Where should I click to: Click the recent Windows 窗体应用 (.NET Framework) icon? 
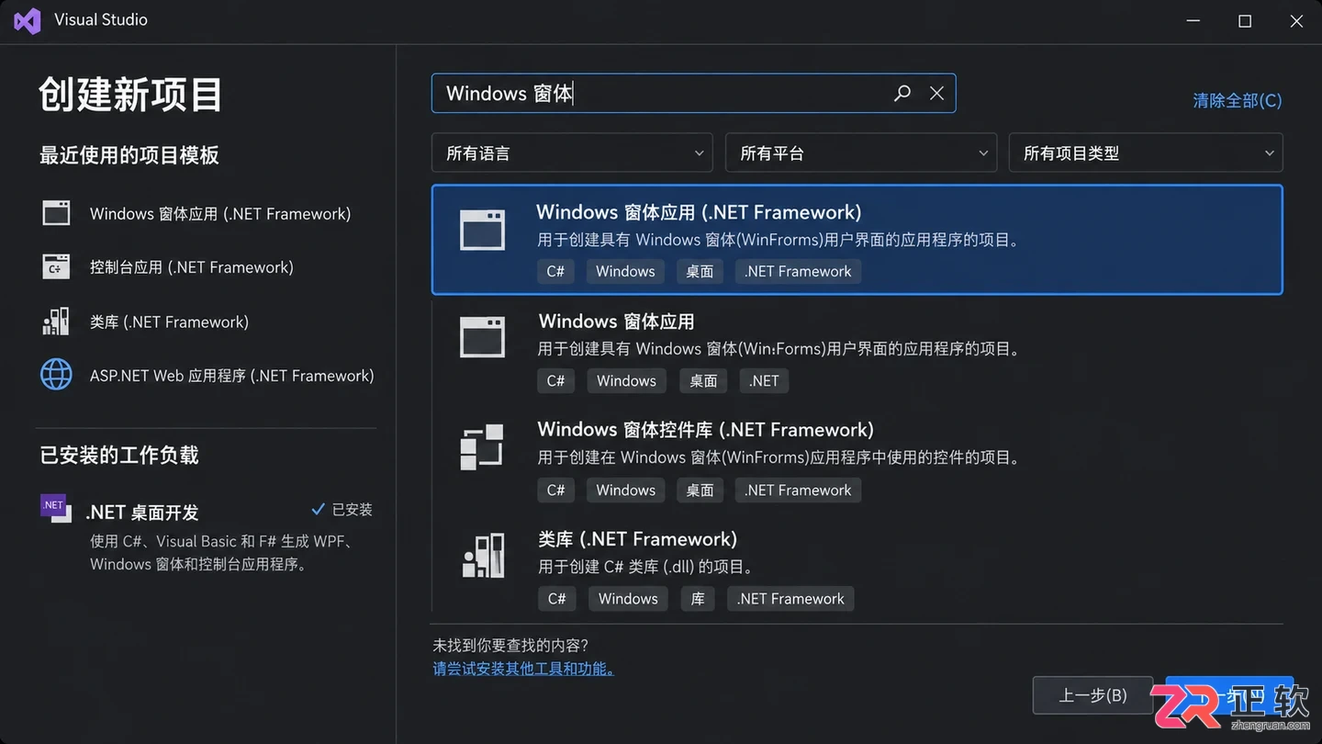pyautogui.click(x=56, y=213)
